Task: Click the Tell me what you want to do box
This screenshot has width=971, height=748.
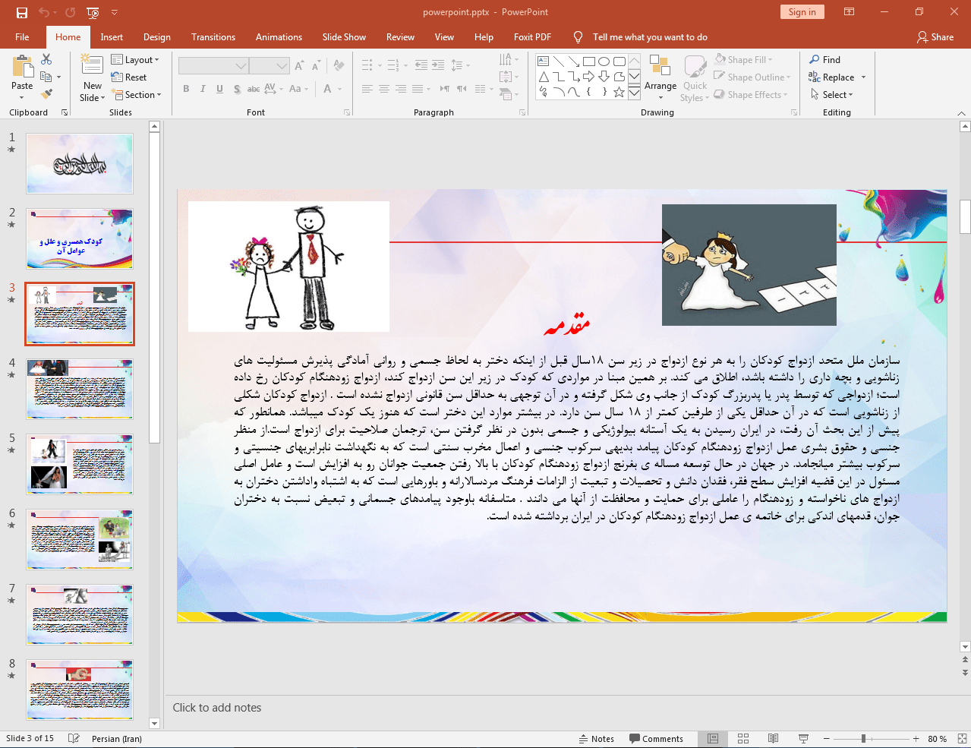Action: 650,37
